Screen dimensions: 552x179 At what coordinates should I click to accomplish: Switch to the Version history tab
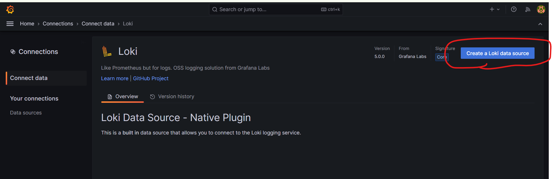(x=172, y=96)
